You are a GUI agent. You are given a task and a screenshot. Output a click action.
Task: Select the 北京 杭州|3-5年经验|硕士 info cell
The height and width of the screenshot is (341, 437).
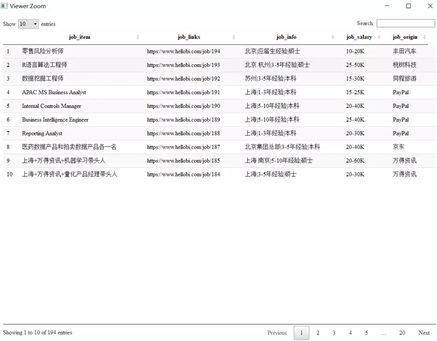(x=277, y=65)
